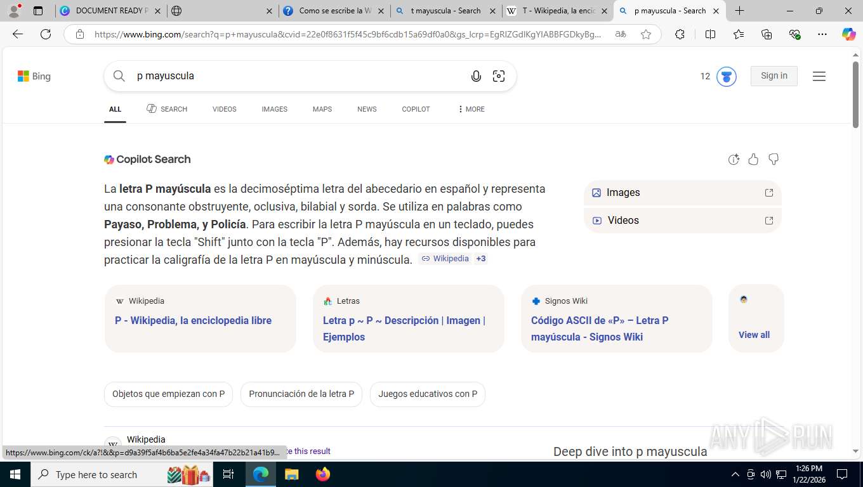The width and height of the screenshot is (863, 487).
Task: Click the browser back arrow
Action: coord(18,34)
